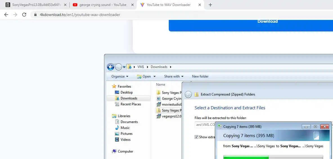The image size is (333, 159).
Task: Click the extraction destination path field
Action: (205, 125)
